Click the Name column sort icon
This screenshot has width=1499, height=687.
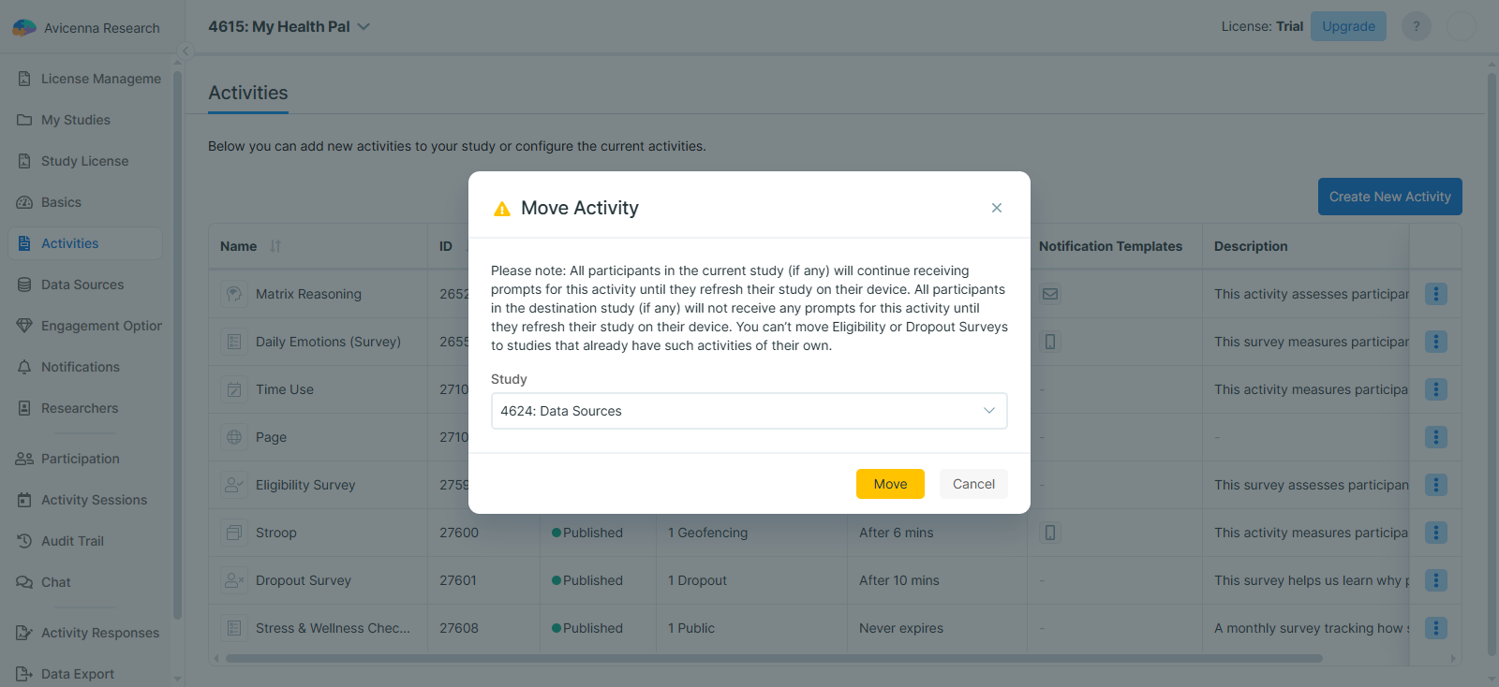tap(275, 246)
